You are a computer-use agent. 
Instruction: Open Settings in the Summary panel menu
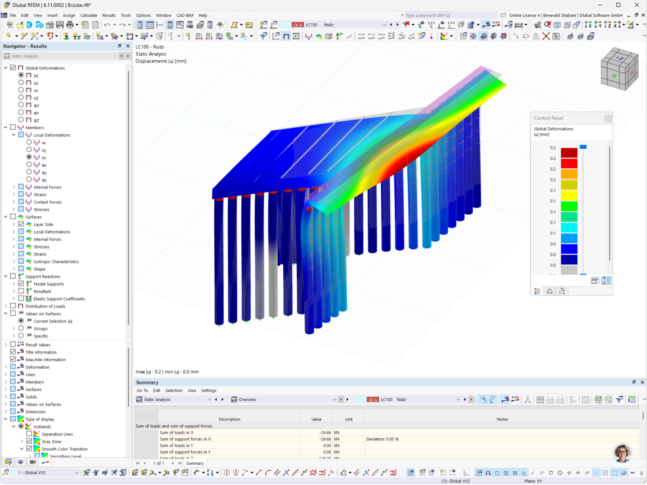(x=209, y=390)
